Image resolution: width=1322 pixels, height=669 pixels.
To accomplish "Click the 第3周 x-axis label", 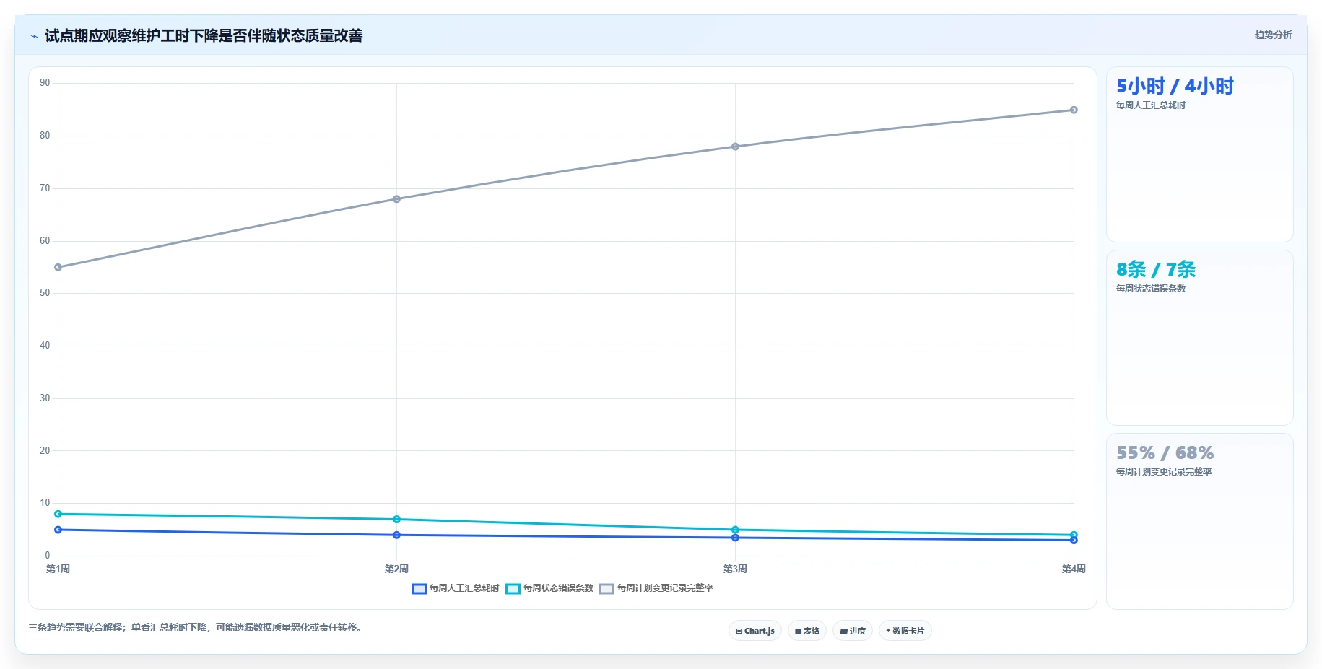I will click(x=735, y=569).
